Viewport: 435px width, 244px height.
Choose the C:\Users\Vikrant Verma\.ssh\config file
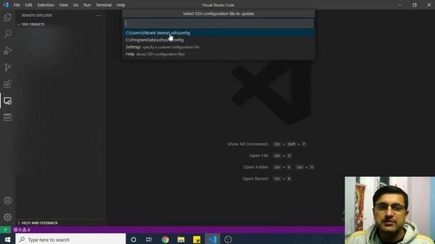[x=219, y=33]
